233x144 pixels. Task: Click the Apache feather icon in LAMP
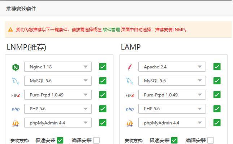coord(130,67)
